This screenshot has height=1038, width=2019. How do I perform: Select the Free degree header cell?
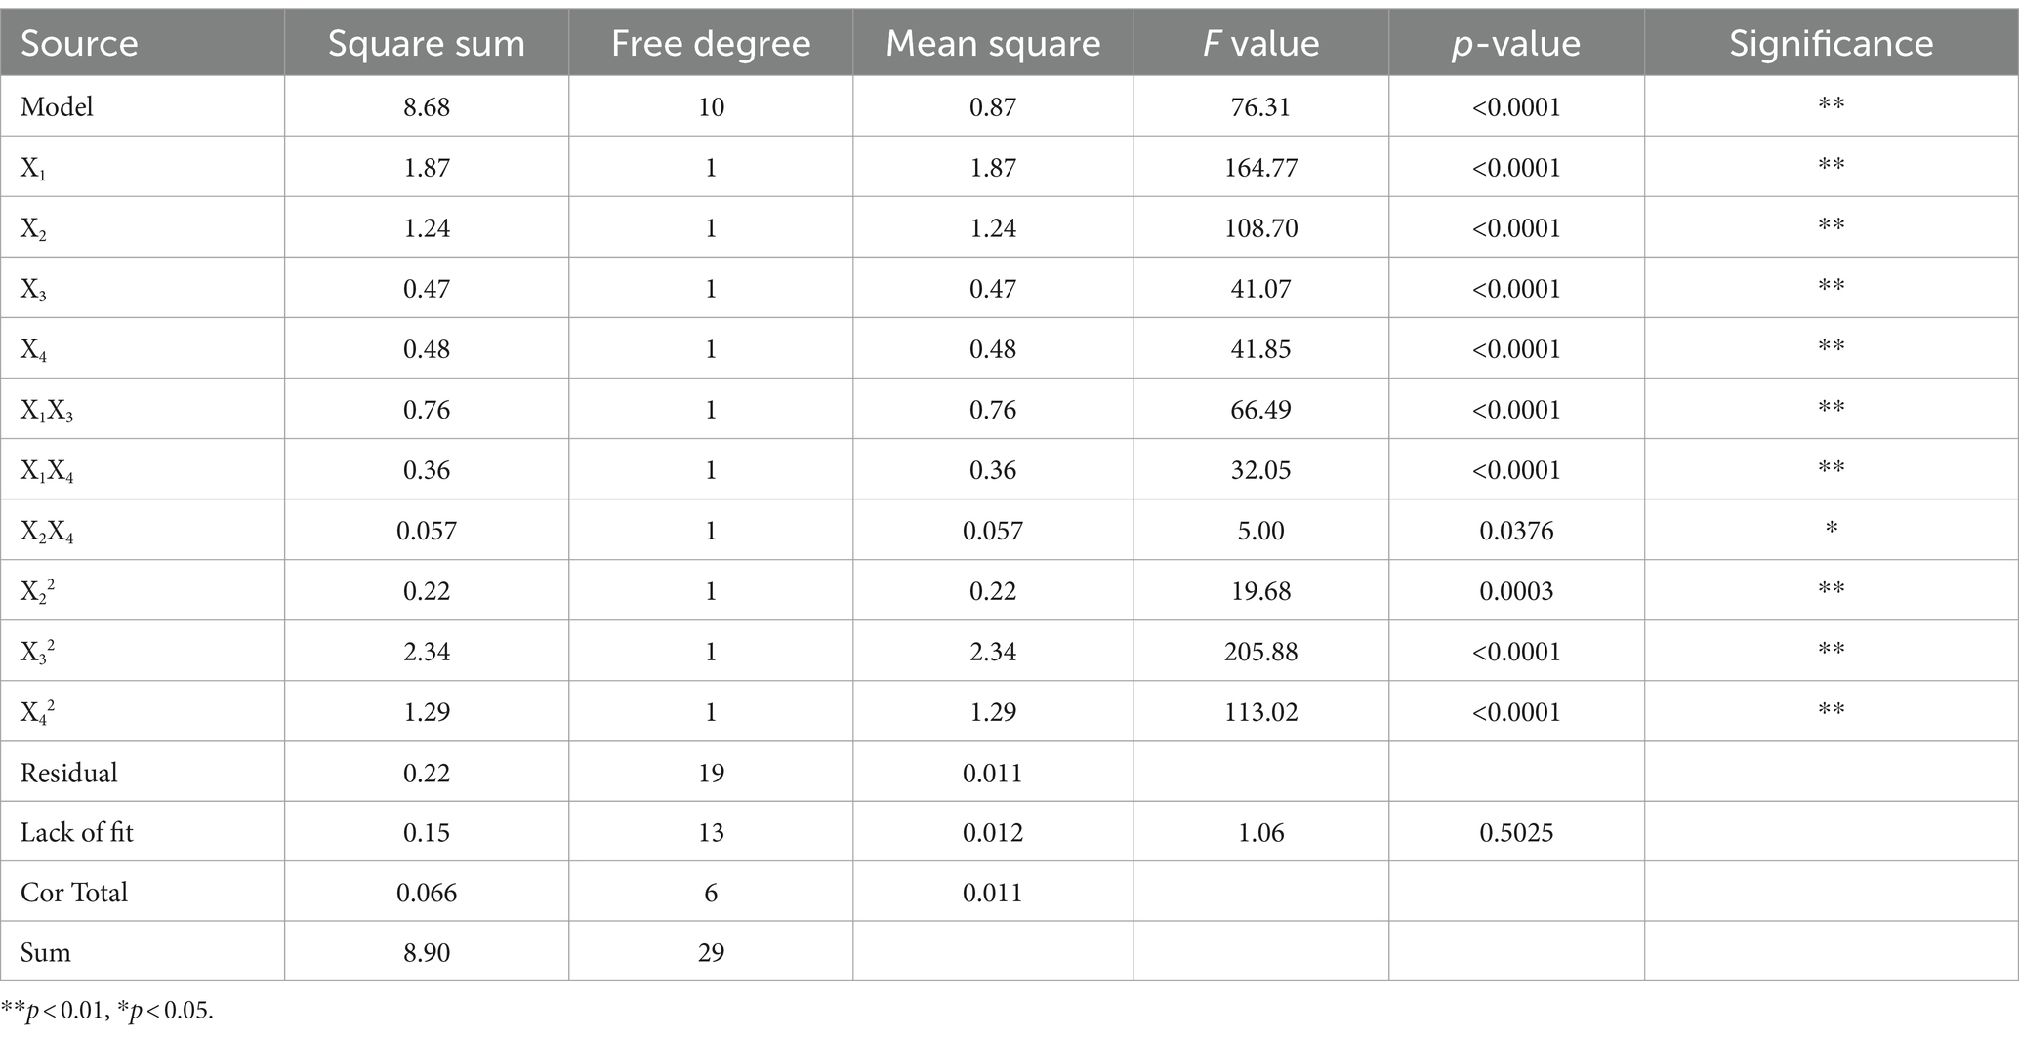(711, 44)
